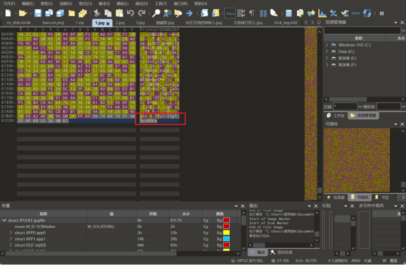The image size is (406, 265).
Task: Click the Undo arrow icon
Action: pyautogui.click(x=130, y=13)
